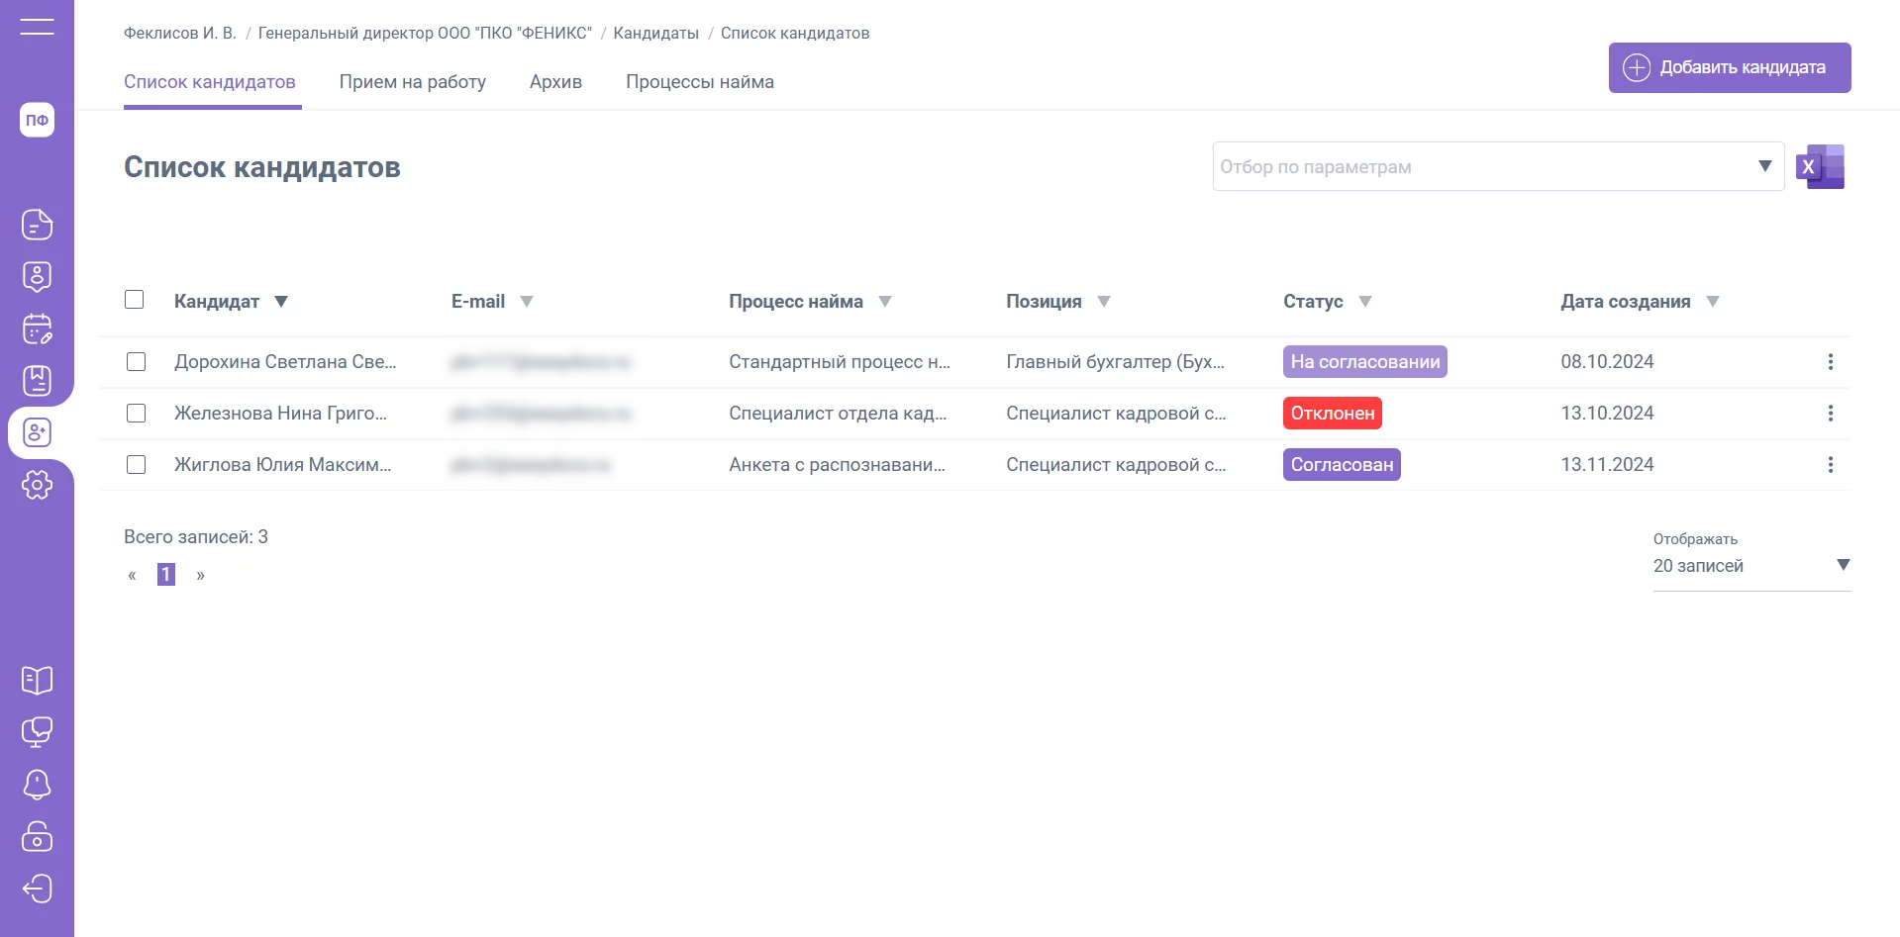1900x937 pixels.
Task: Select all candidates with header checkbox
Action: click(x=135, y=300)
